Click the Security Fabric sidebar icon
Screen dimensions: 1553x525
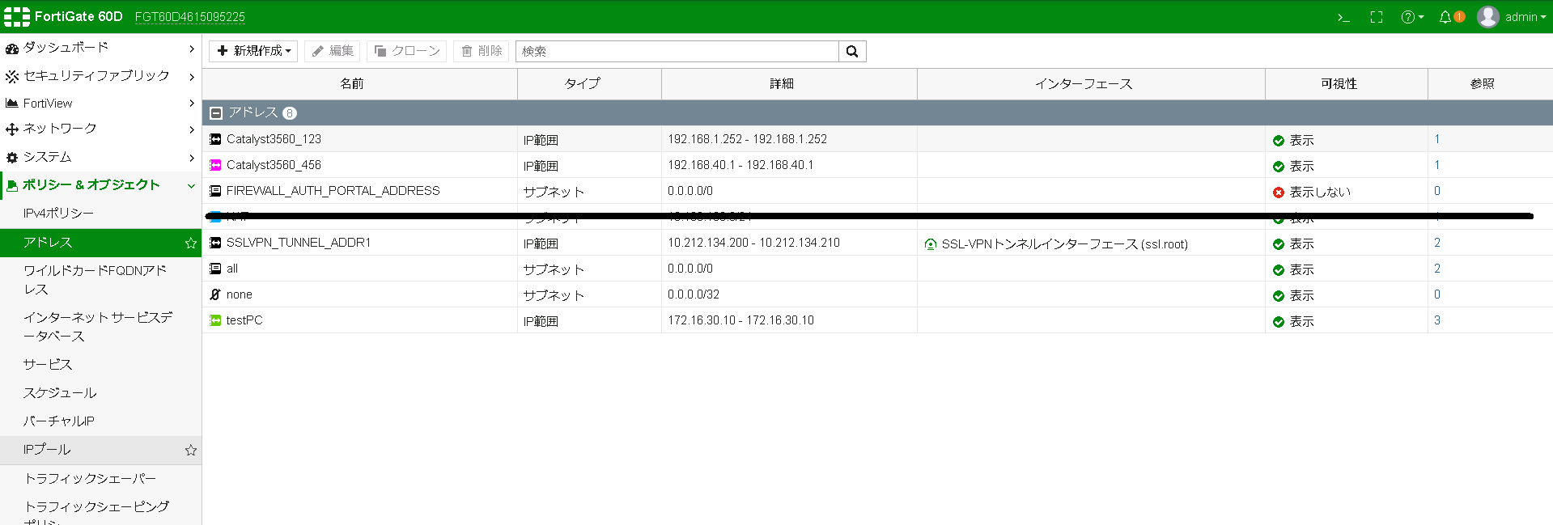click(11, 76)
